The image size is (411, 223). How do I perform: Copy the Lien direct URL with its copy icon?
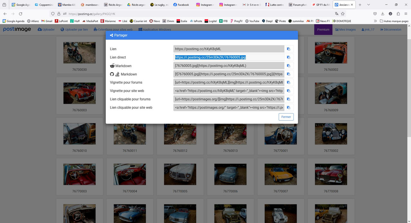tap(289, 57)
